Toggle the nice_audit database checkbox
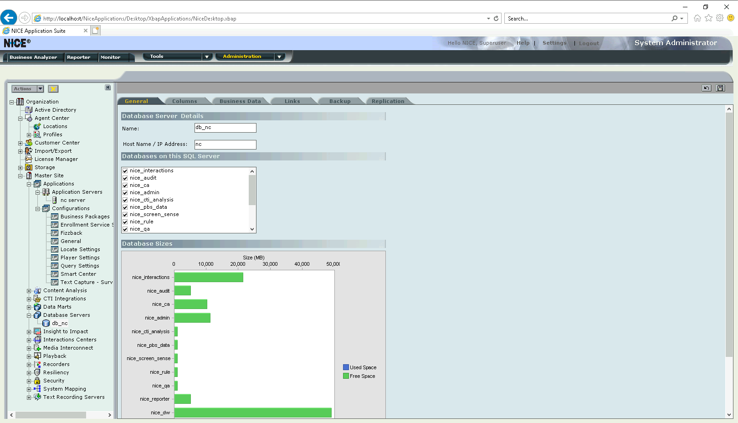The width and height of the screenshot is (738, 423). pyautogui.click(x=125, y=178)
